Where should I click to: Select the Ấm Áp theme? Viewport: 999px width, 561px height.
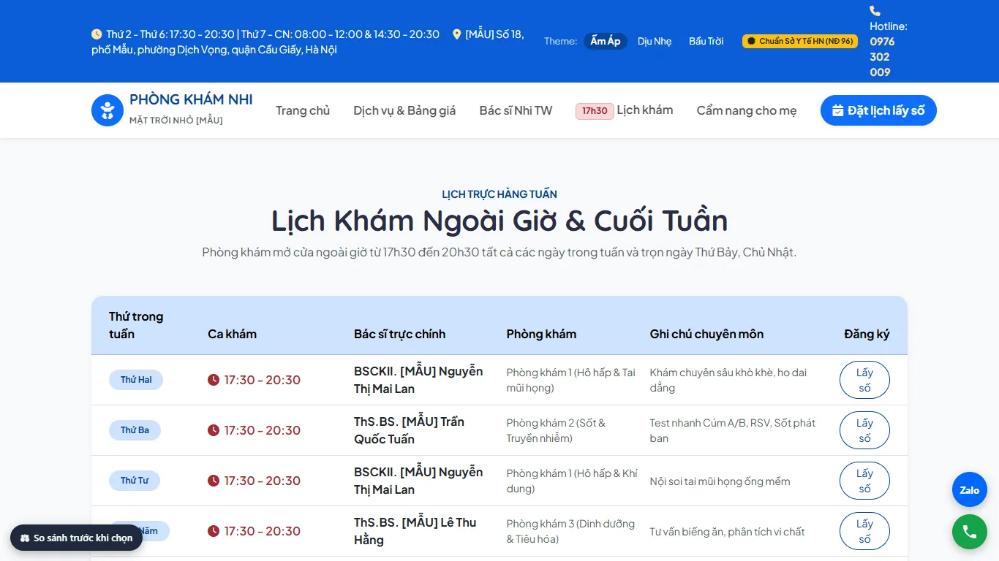(x=606, y=41)
